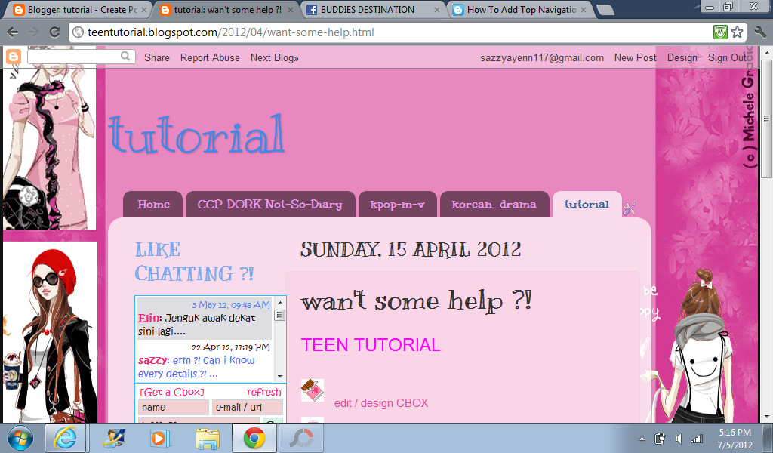Image resolution: width=773 pixels, height=453 pixels.
Task: Click the Cbox e-mail / url field
Action: 248,407
